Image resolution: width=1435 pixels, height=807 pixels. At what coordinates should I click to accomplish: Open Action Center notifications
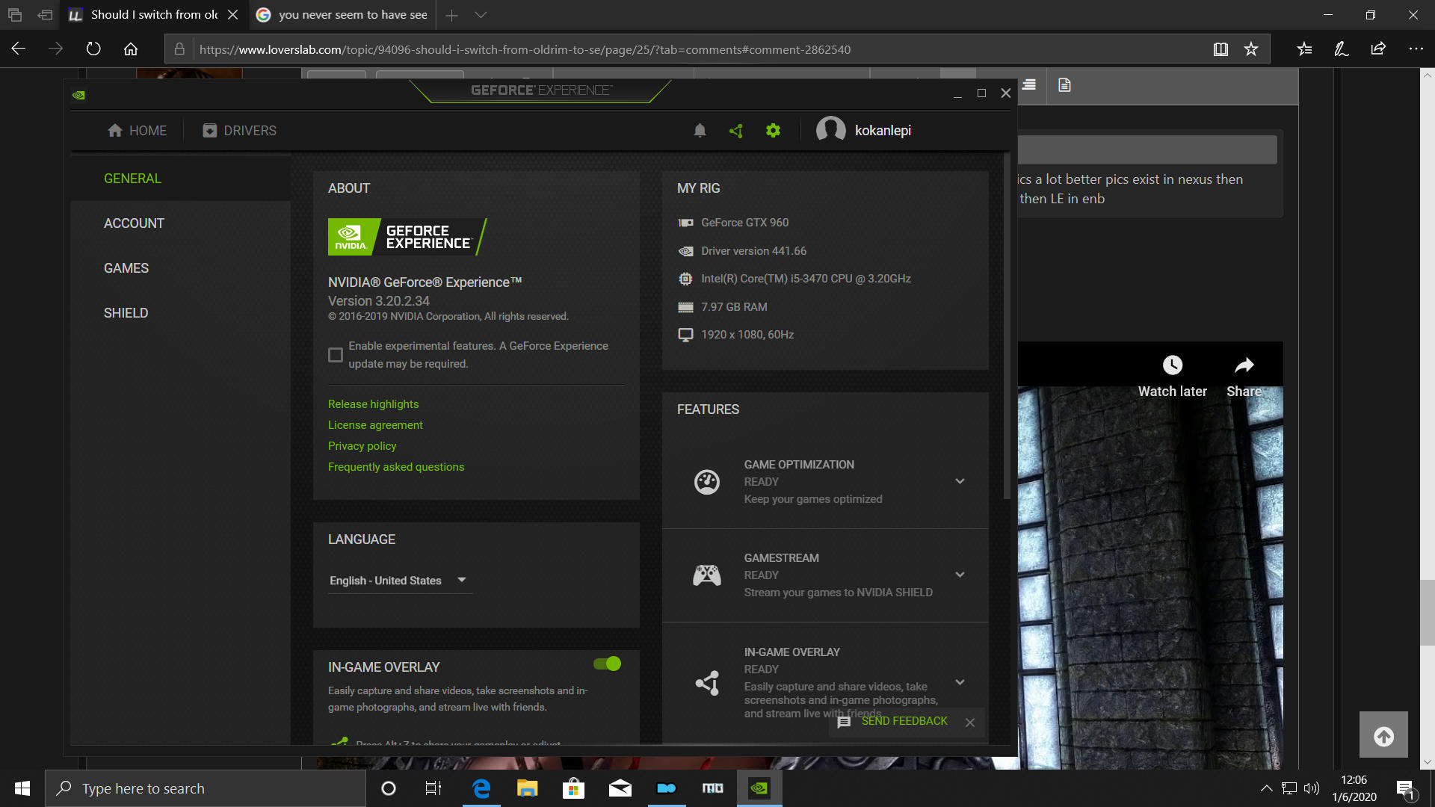pyautogui.click(x=1404, y=788)
